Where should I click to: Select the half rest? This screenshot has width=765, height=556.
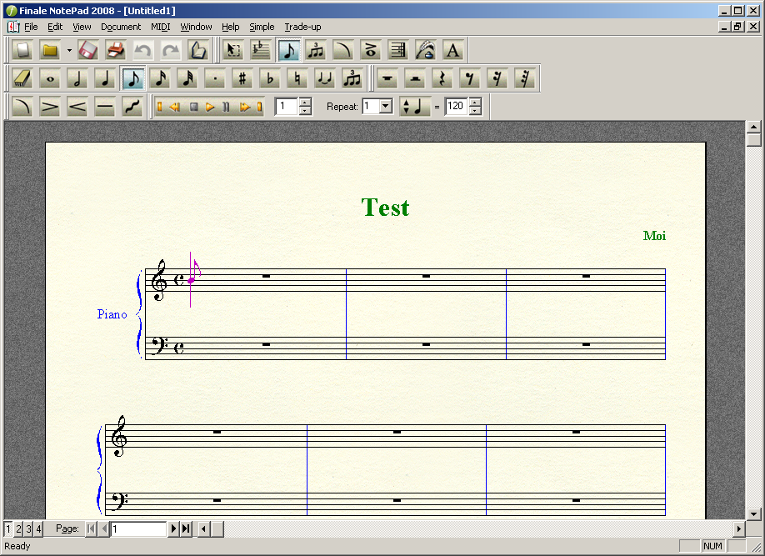[x=415, y=78]
